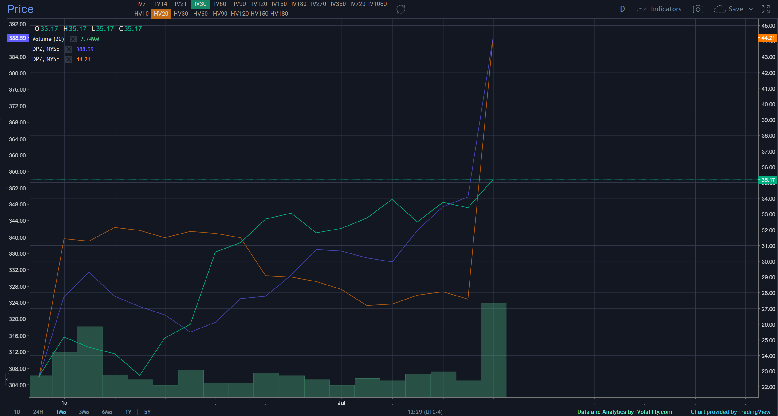Click the DPZ, NYSE legend with 44.21
This screenshot has height=416, width=778.
[46, 59]
